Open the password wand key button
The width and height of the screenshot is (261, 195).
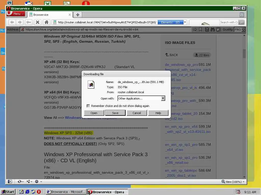coord(29,22)
